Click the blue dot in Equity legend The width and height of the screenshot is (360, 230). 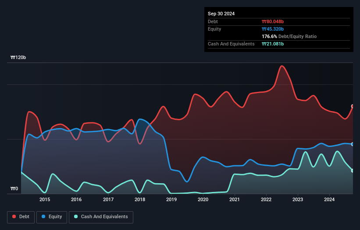point(43,216)
